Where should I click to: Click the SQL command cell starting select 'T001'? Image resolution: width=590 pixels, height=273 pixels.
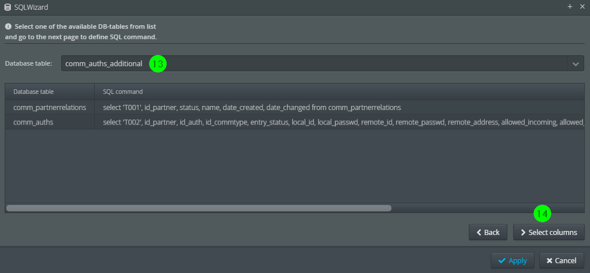pyautogui.click(x=339, y=107)
